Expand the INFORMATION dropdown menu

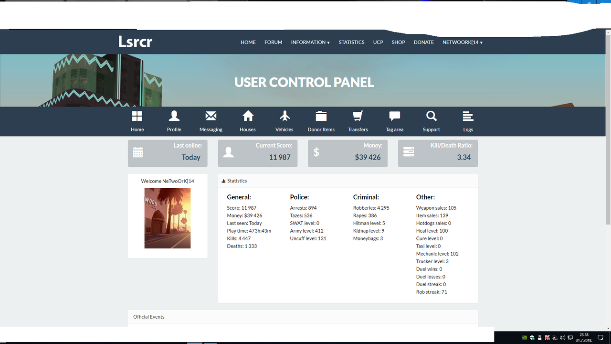310,42
